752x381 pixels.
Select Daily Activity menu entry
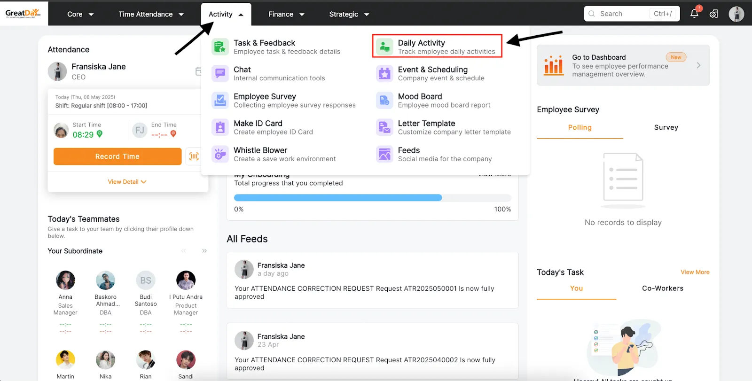[x=437, y=47]
